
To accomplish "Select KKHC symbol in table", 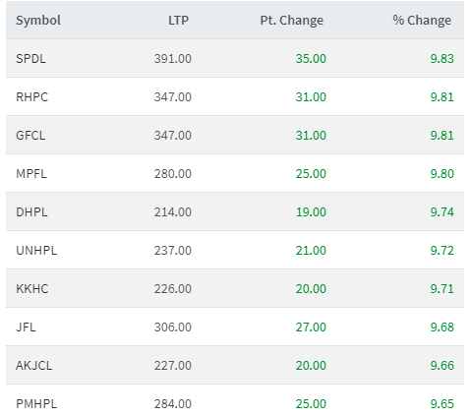I will [x=32, y=289].
